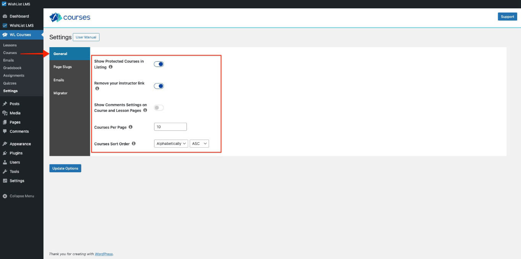Screen dimensions: 521x259
Task: Click the WishList LMS sidebar icon
Action: [5, 25]
